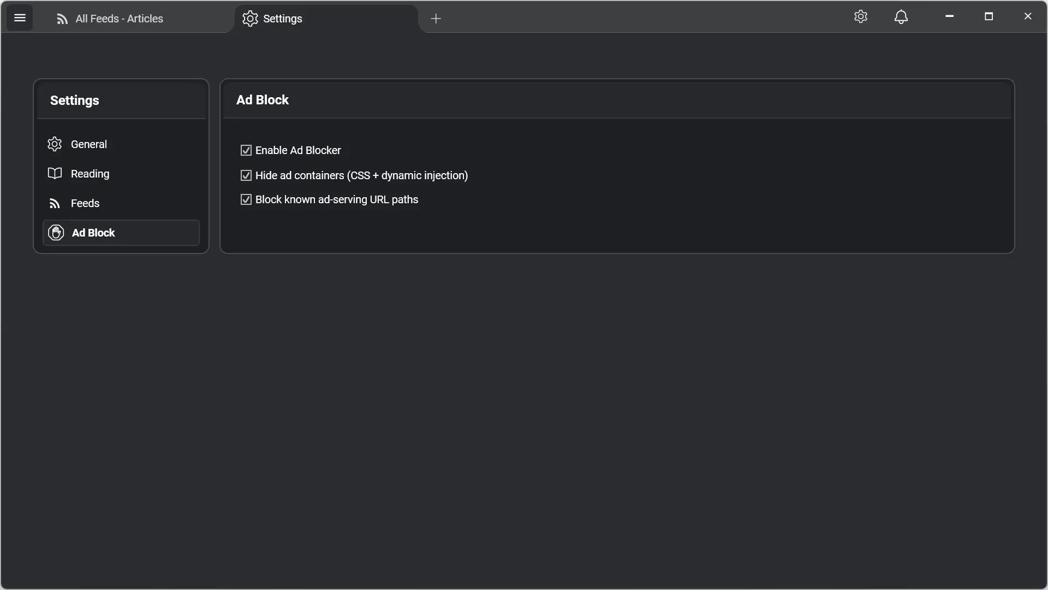1048x590 pixels.
Task: Maximize the application window
Action: (x=989, y=16)
